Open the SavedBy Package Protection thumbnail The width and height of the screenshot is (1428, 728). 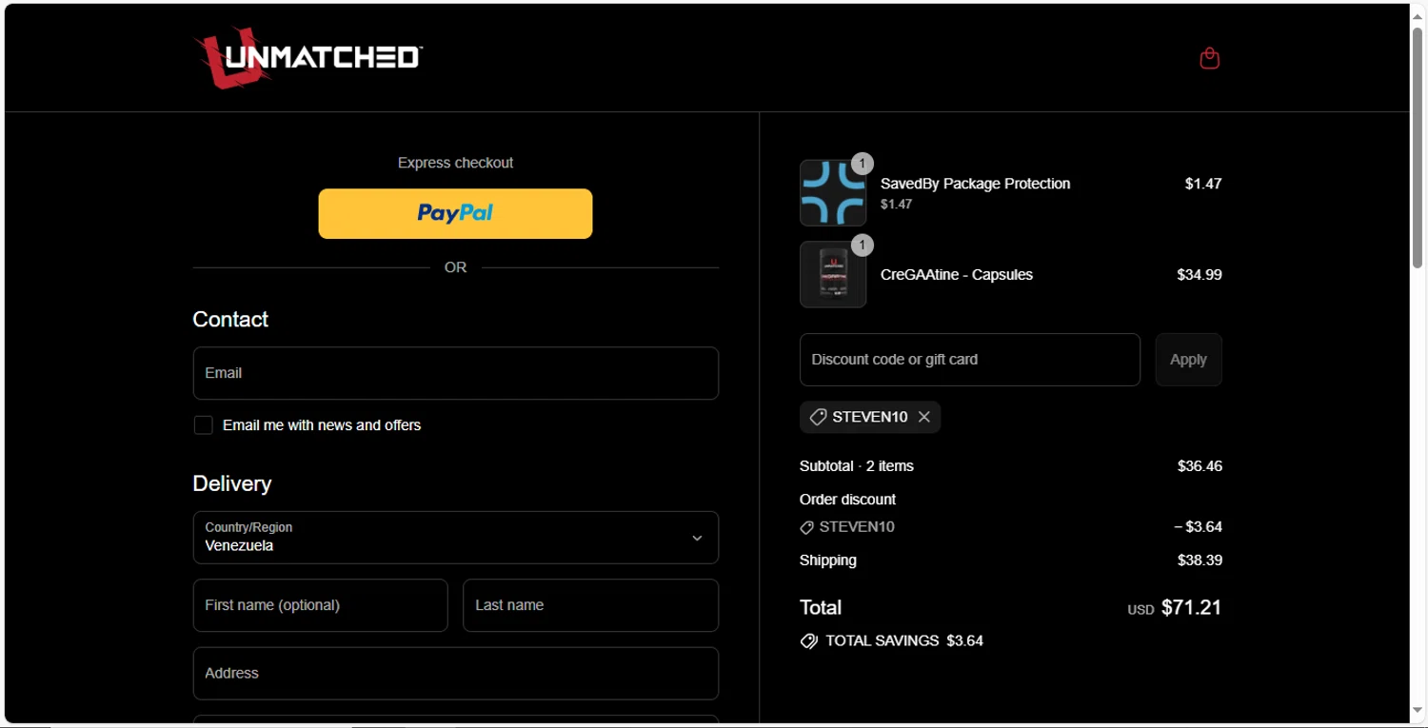point(833,193)
